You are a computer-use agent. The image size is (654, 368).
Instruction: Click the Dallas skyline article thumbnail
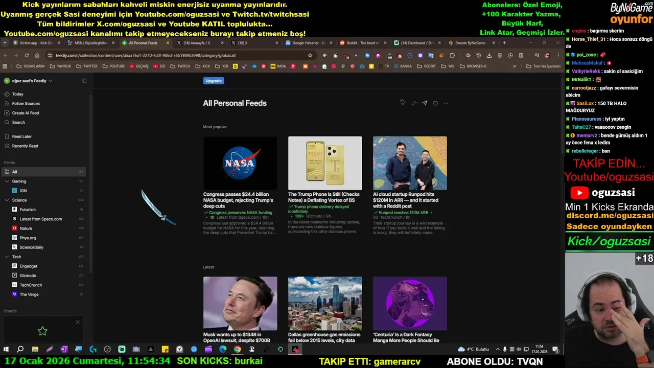325,304
